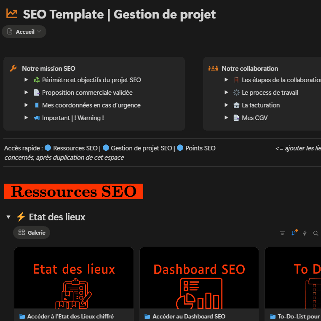Image resolution: width=321 pixels, height=321 pixels.
Task: Click the sort arrows icon
Action: coord(294,233)
